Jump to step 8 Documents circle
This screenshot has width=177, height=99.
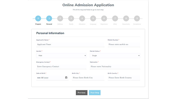tap(126, 18)
